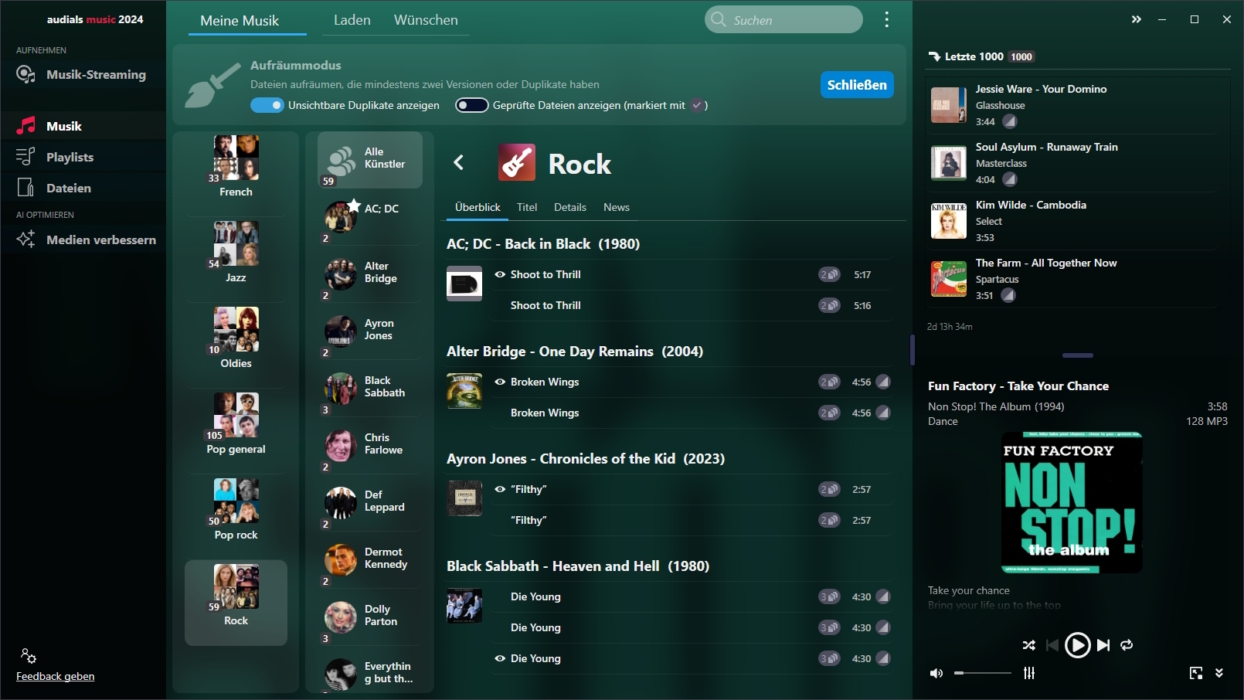
Task: Mute the player volume
Action: (x=936, y=673)
